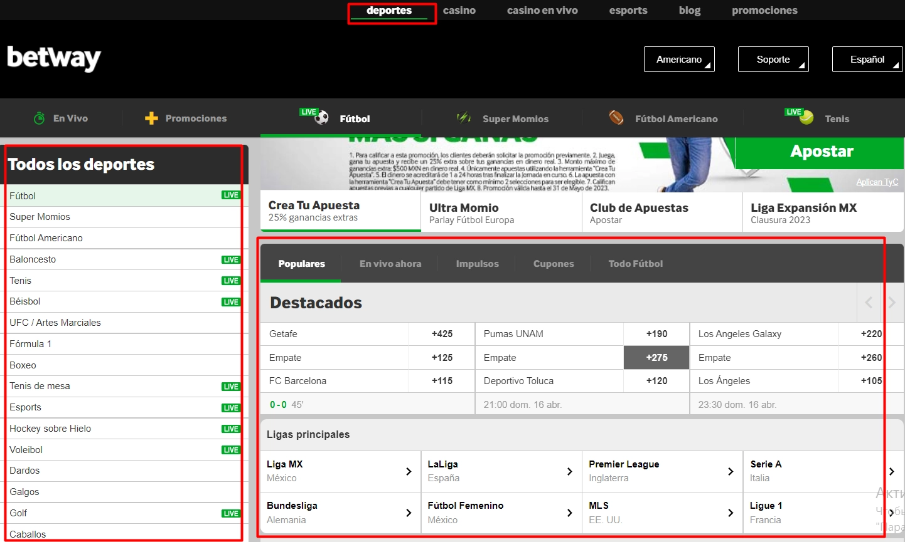The image size is (905, 542).
Task: Select Deportivo Toluca odds +120
Action: pyautogui.click(x=656, y=381)
